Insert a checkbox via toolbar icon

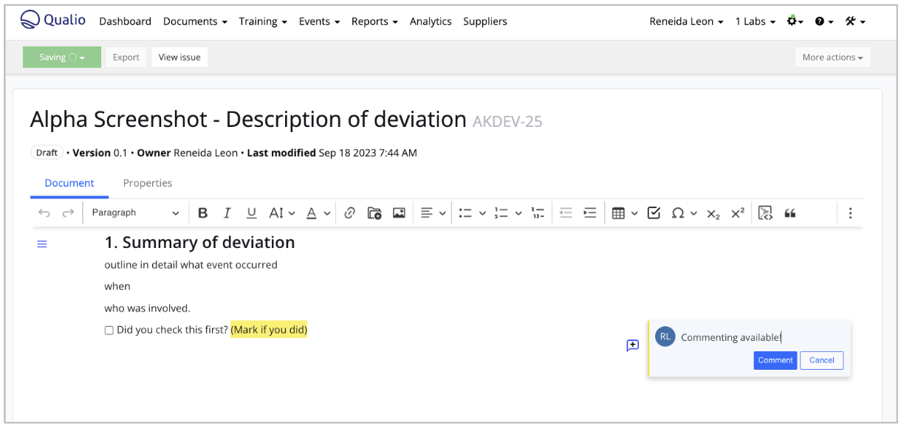[x=654, y=213]
